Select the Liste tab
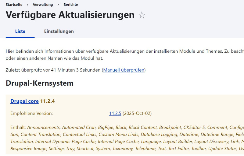Screen dimensions: 244x156 coord(20,31)
